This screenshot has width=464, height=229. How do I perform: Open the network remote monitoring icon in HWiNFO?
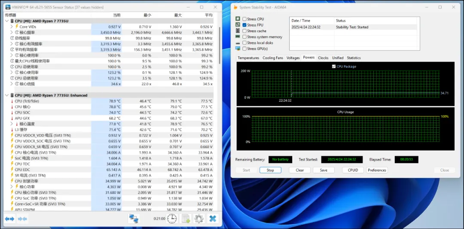[x=134, y=219]
